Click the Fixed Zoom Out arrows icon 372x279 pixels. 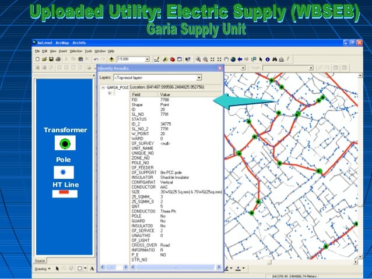(x=219, y=59)
